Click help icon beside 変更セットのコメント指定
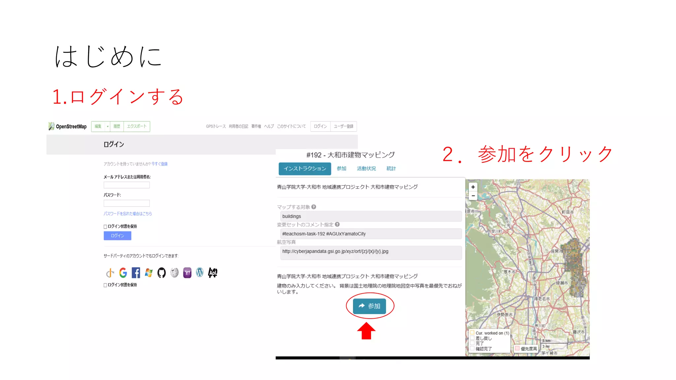The height and width of the screenshot is (380, 676). (x=337, y=224)
